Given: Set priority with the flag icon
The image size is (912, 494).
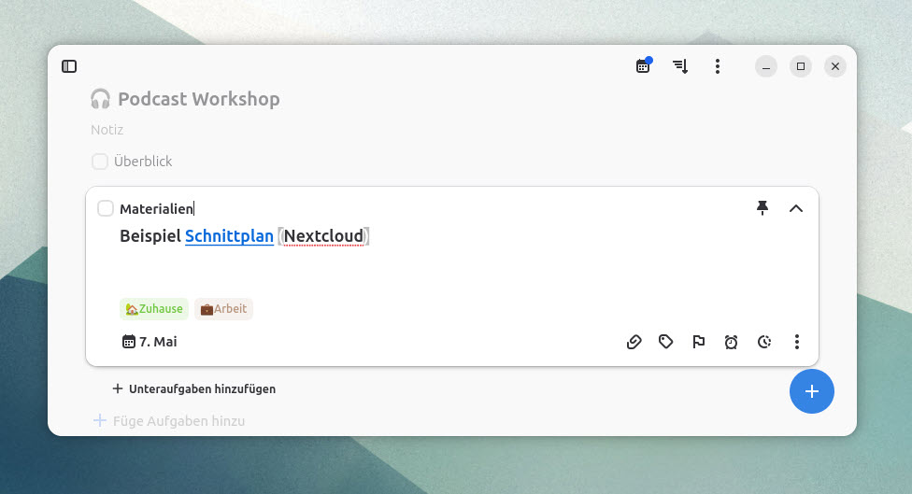Looking at the screenshot, I should pos(699,343).
